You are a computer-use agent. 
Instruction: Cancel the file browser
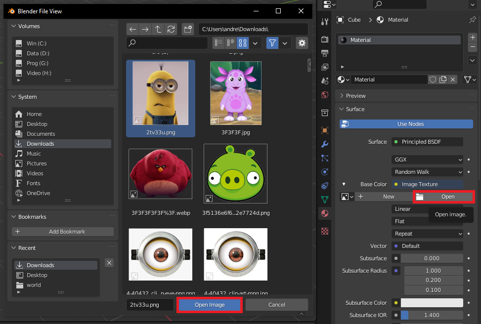click(x=277, y=305)
